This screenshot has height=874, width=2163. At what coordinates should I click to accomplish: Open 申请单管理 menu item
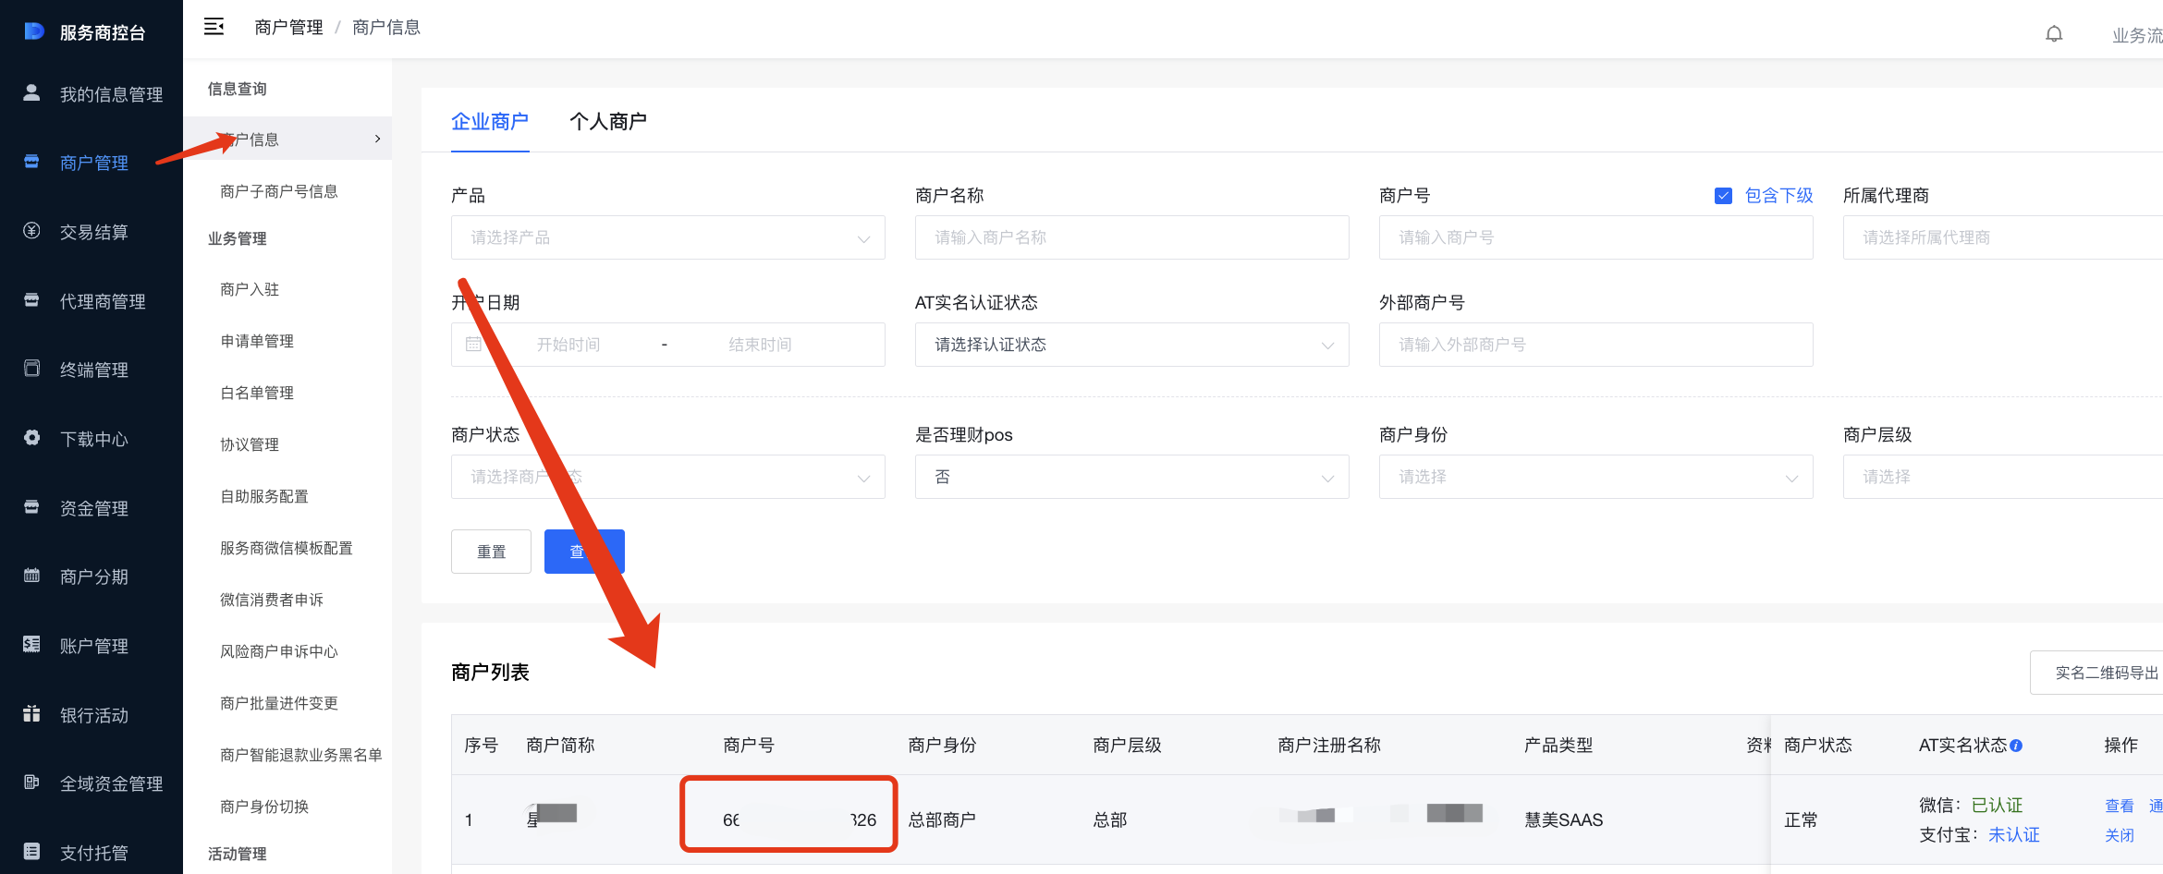click(257, 341)
